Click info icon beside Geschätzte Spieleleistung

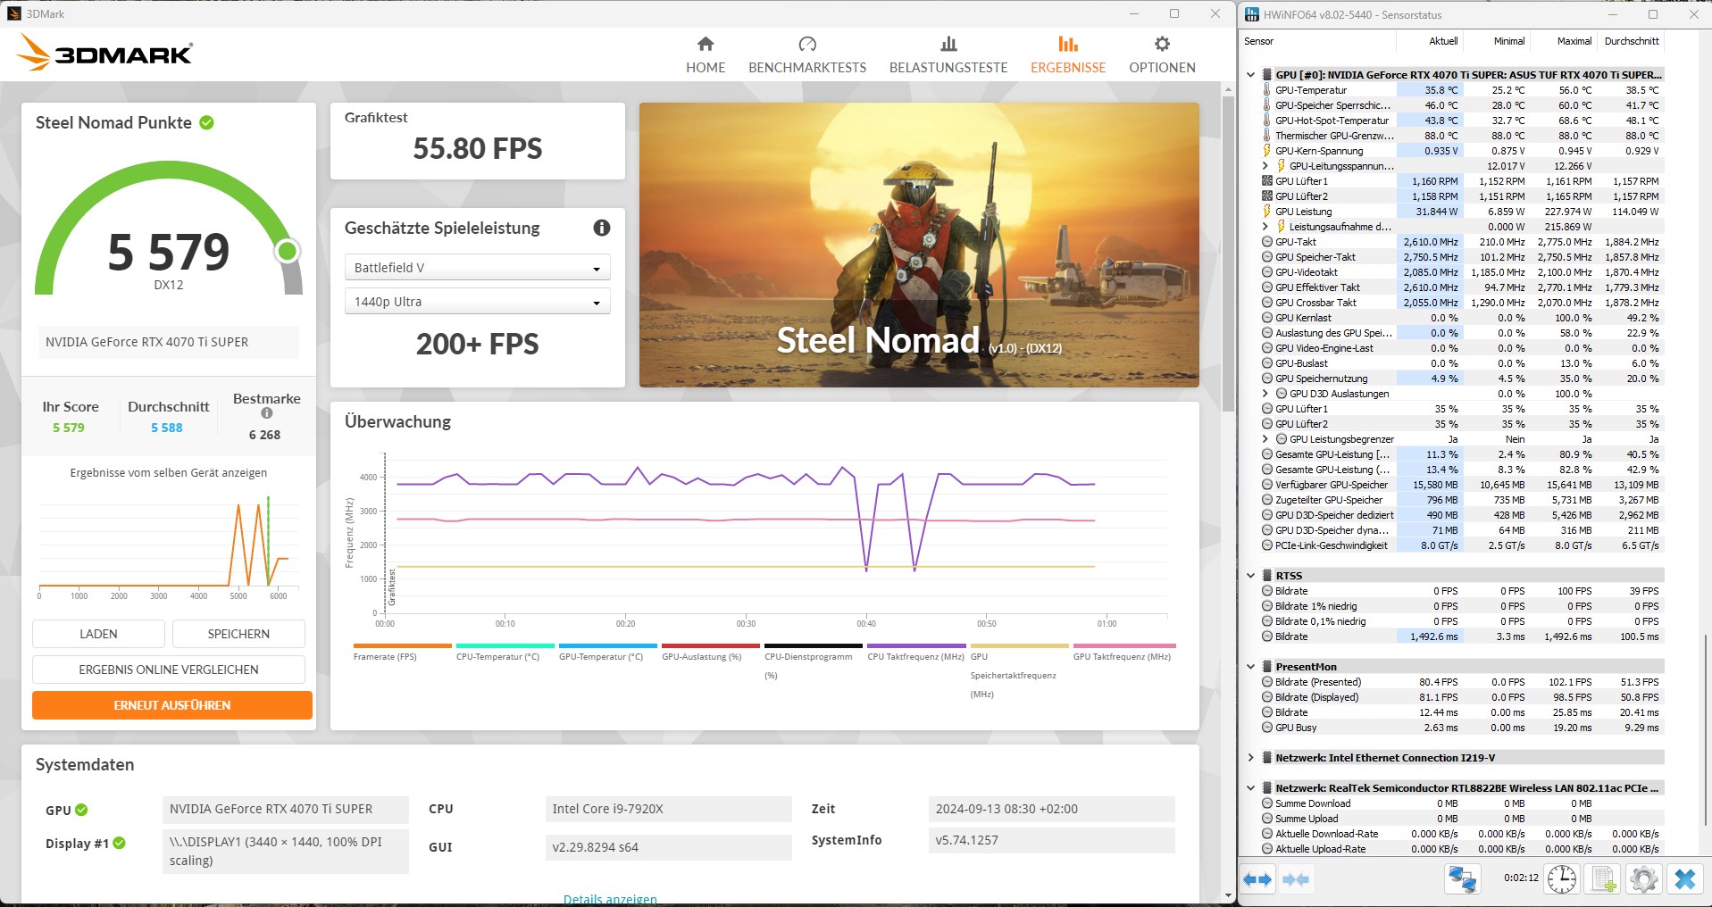[x=602, y=228]
